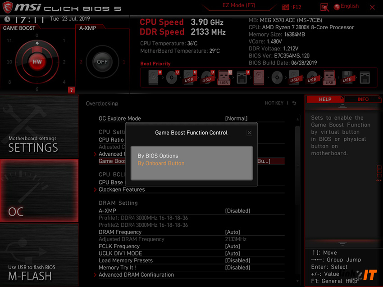This screenshot has width=383, height=287.
Task: Choose By Onboard Button in the dialog
Action: tap(161, 163)
